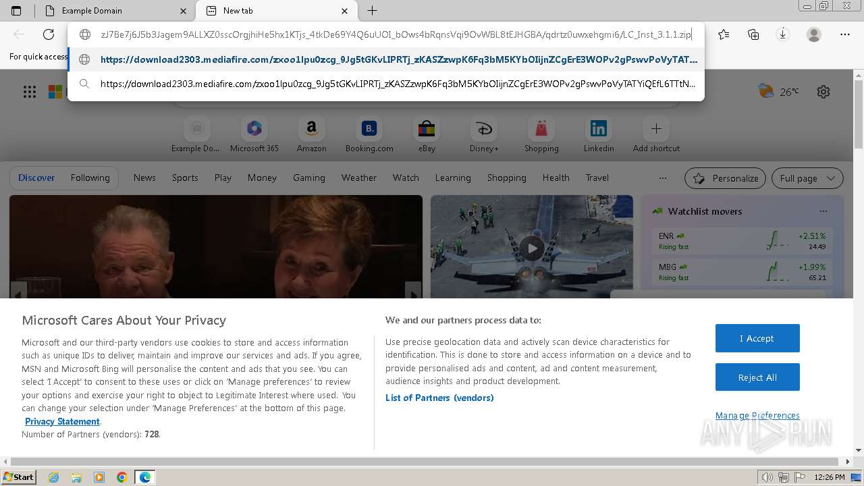Open List of Partners (vendors) link
864x486 pixels.
[439, 398]
